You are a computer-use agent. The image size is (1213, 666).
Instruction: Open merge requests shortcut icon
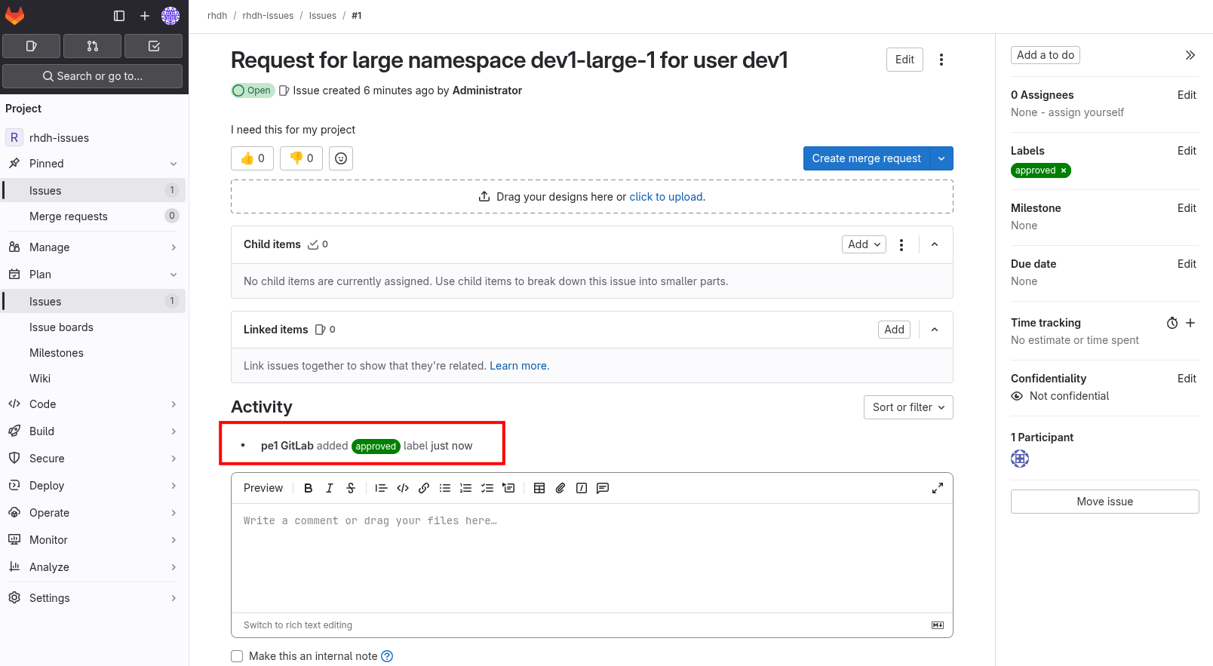[x=93, y=46]
